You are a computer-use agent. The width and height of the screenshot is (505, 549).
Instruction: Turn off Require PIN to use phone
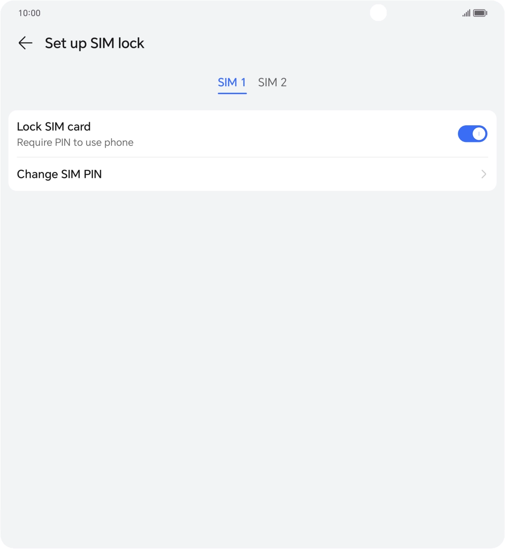473,133
